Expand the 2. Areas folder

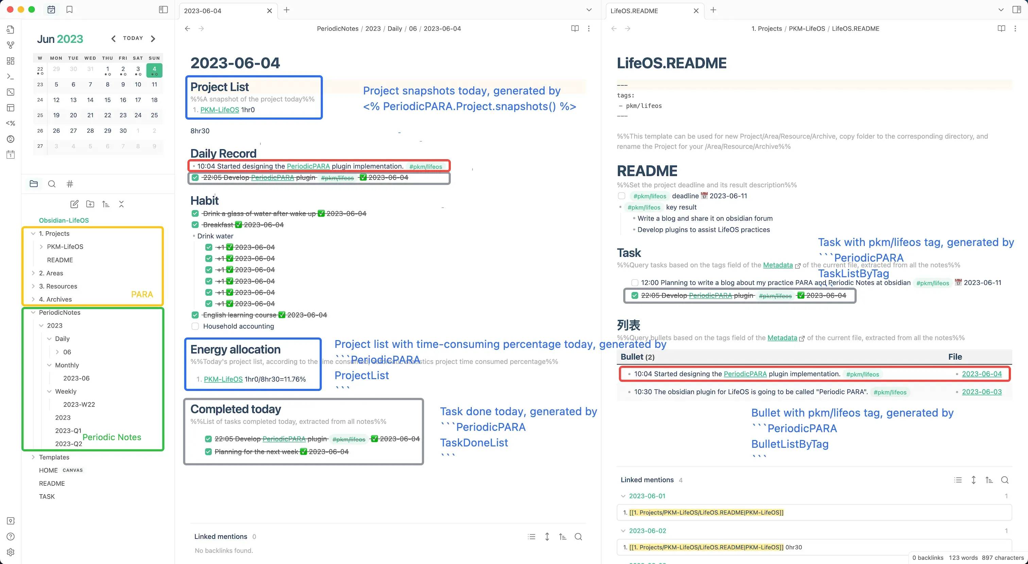click(33, 273)
